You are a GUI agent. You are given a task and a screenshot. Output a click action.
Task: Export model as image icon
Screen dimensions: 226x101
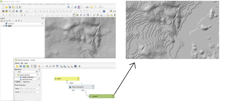coord(61,66)
